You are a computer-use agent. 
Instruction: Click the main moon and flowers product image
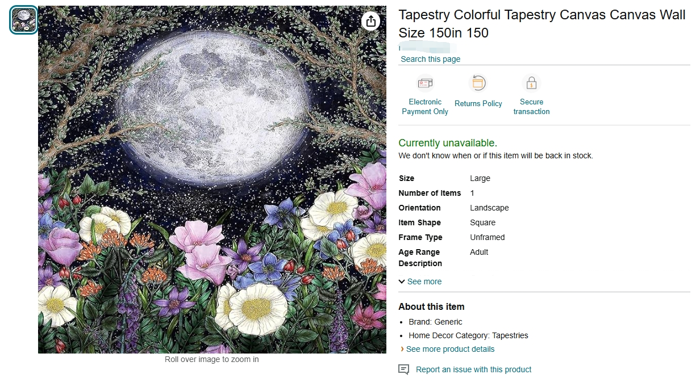(212, 180)
